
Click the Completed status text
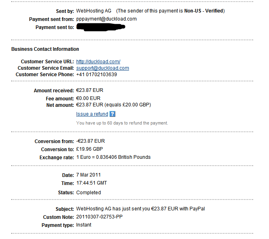click(x=88, y=193)
